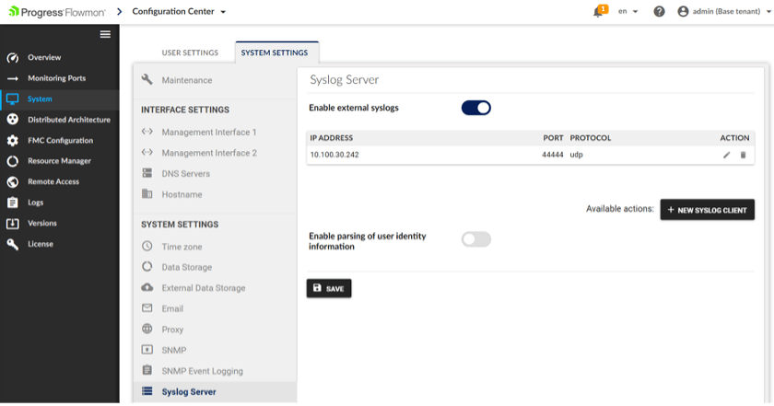Image resolution: width=774 pixels, height=406 pixels.
Task: Open Distributed Architecture in the sidebar
Action: [x=68, y=120]
